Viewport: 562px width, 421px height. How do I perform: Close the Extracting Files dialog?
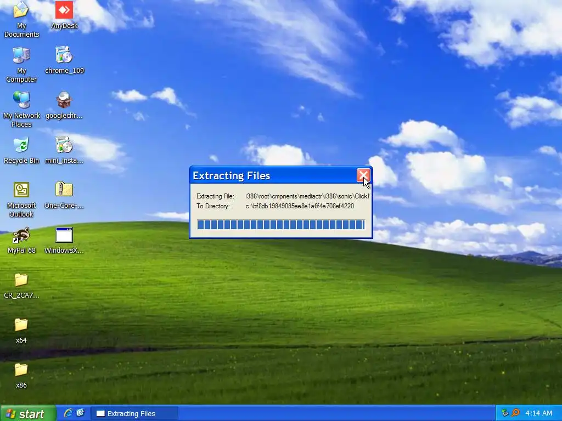click(x=363, y=175)
